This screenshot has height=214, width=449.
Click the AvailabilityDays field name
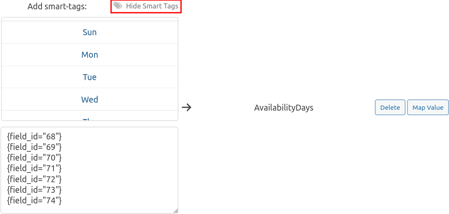click(x=284, y=108)
